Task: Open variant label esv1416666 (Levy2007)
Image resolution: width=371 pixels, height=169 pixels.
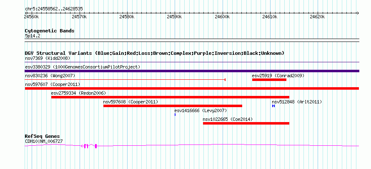Action: (201, 110)
